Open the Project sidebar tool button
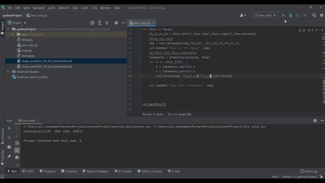The image size is (325, 183). click(x=3, y=27)
